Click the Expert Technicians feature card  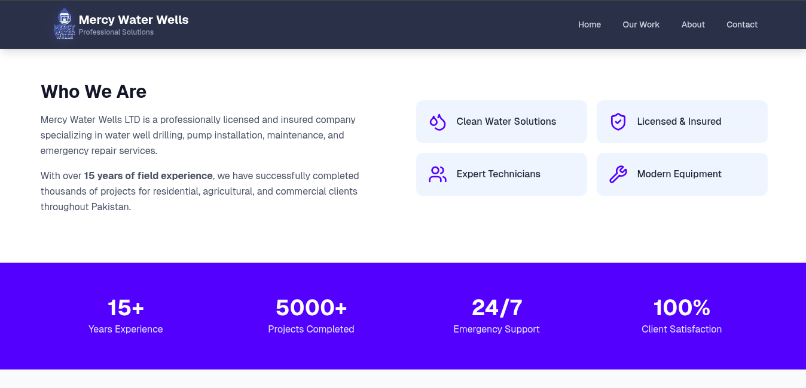[501, 174]
